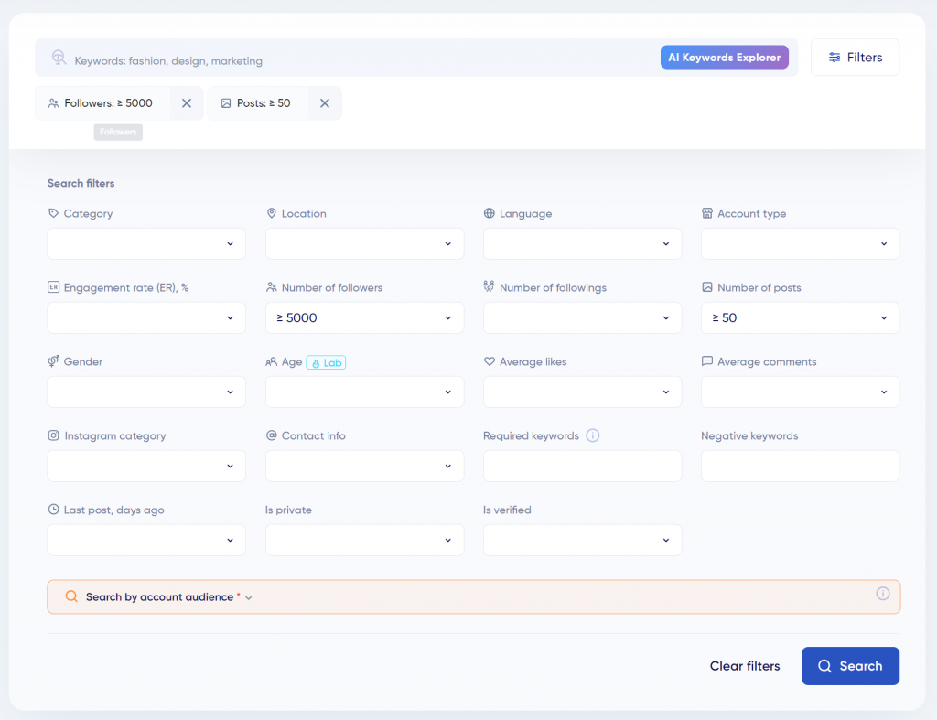Viewport: 937px width, 720px height.
Task: Click the Language globe icon
Action: coord(489,213)
